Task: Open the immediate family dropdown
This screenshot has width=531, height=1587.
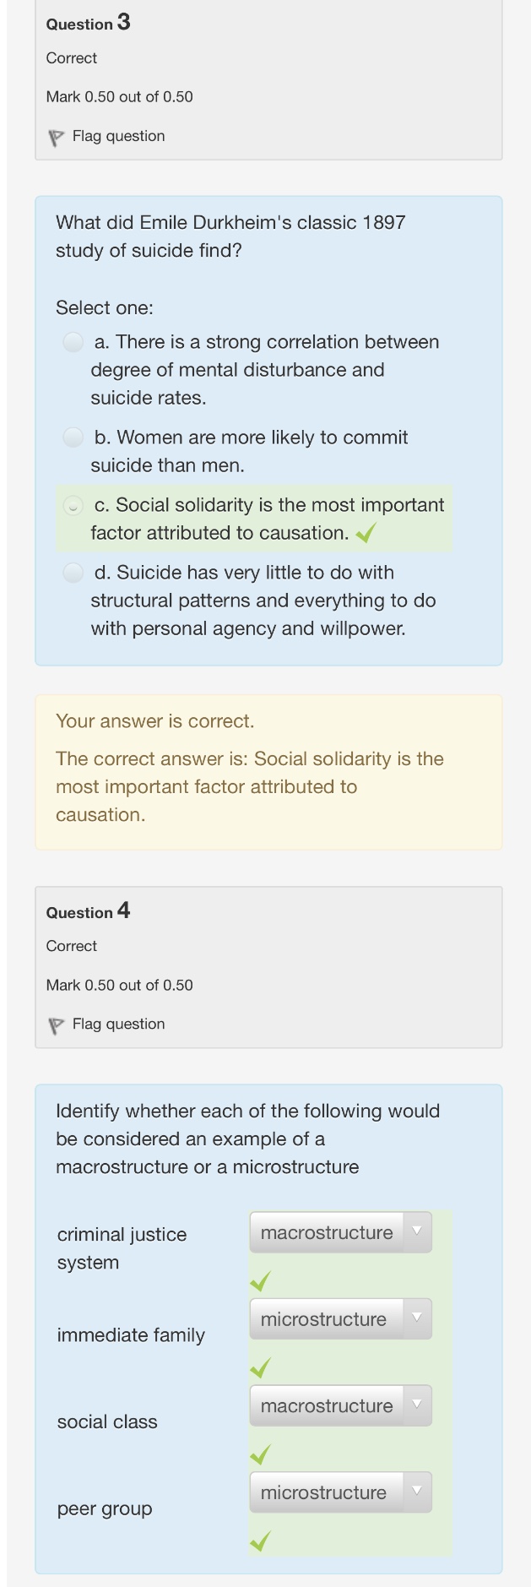Action: 340,1318
